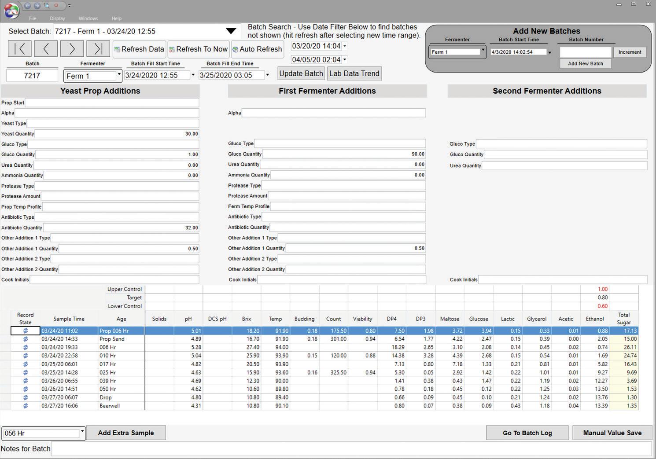Click the Prop Start input field

pos(112,103)
